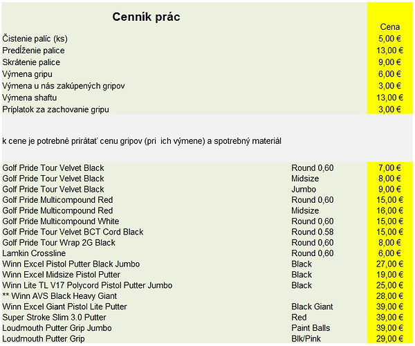Click the Round 0.58 size cell

[x=313, y=232]
